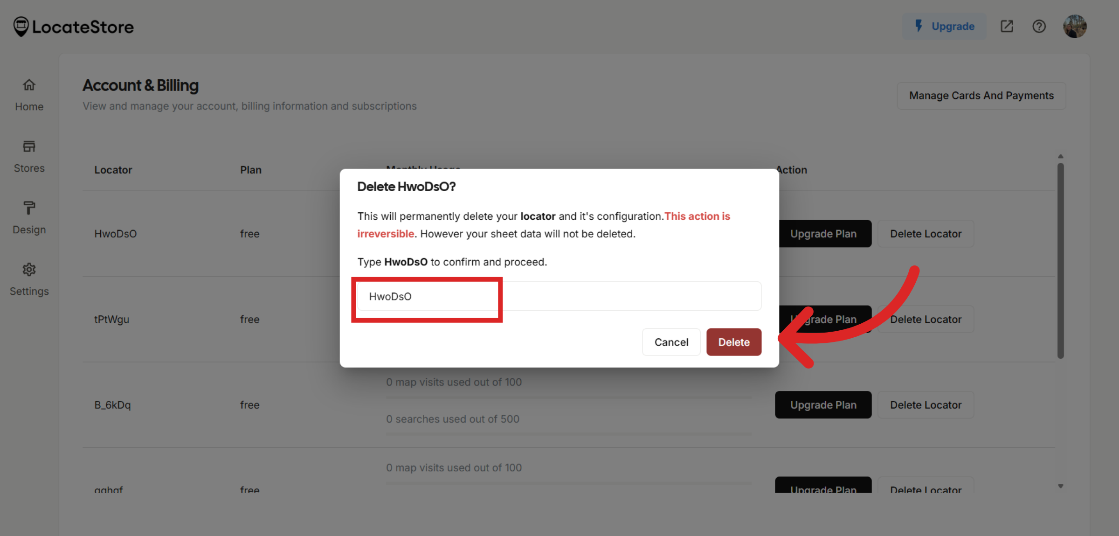This screenshot has width=1119, height=536.
Task: Click Delete Locator for the tPtWgu row
Action: [x=926, y=319]
